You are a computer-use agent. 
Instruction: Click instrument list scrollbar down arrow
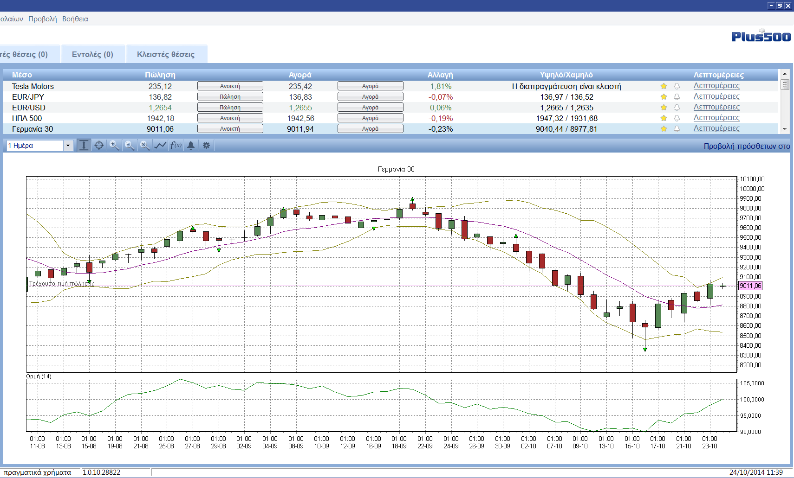pyautogui.click(x=785, y=129)
